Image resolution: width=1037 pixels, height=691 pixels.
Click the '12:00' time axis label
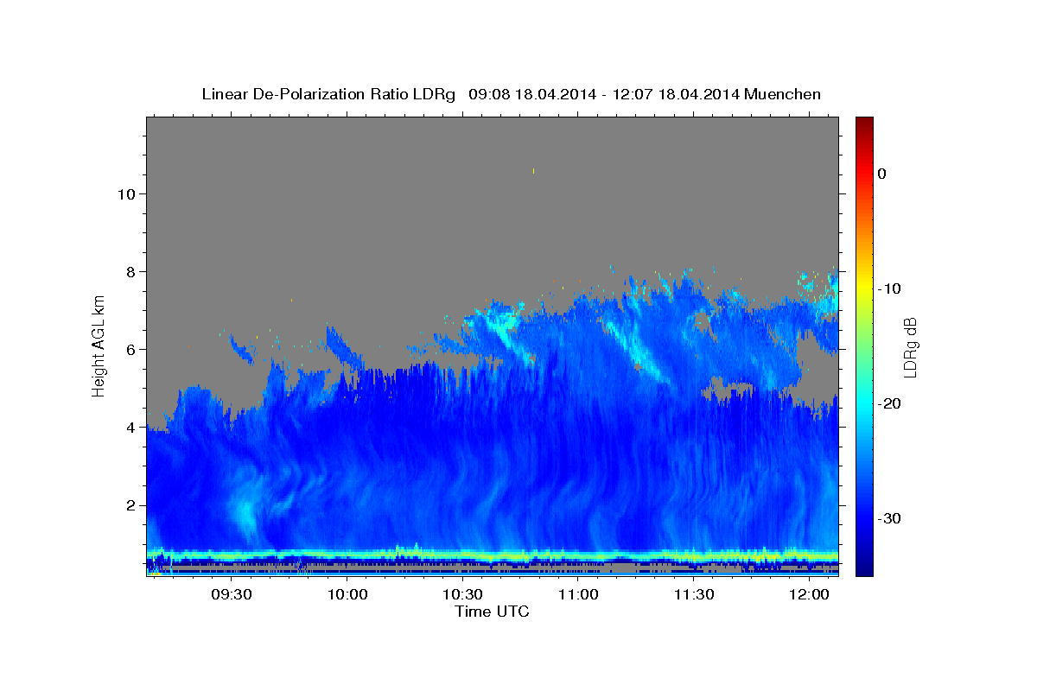808,595
